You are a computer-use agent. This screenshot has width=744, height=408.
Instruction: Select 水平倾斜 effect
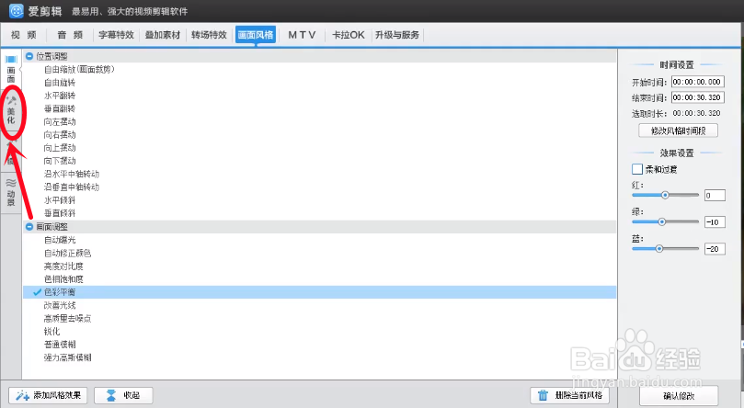(x=60, y=200)
